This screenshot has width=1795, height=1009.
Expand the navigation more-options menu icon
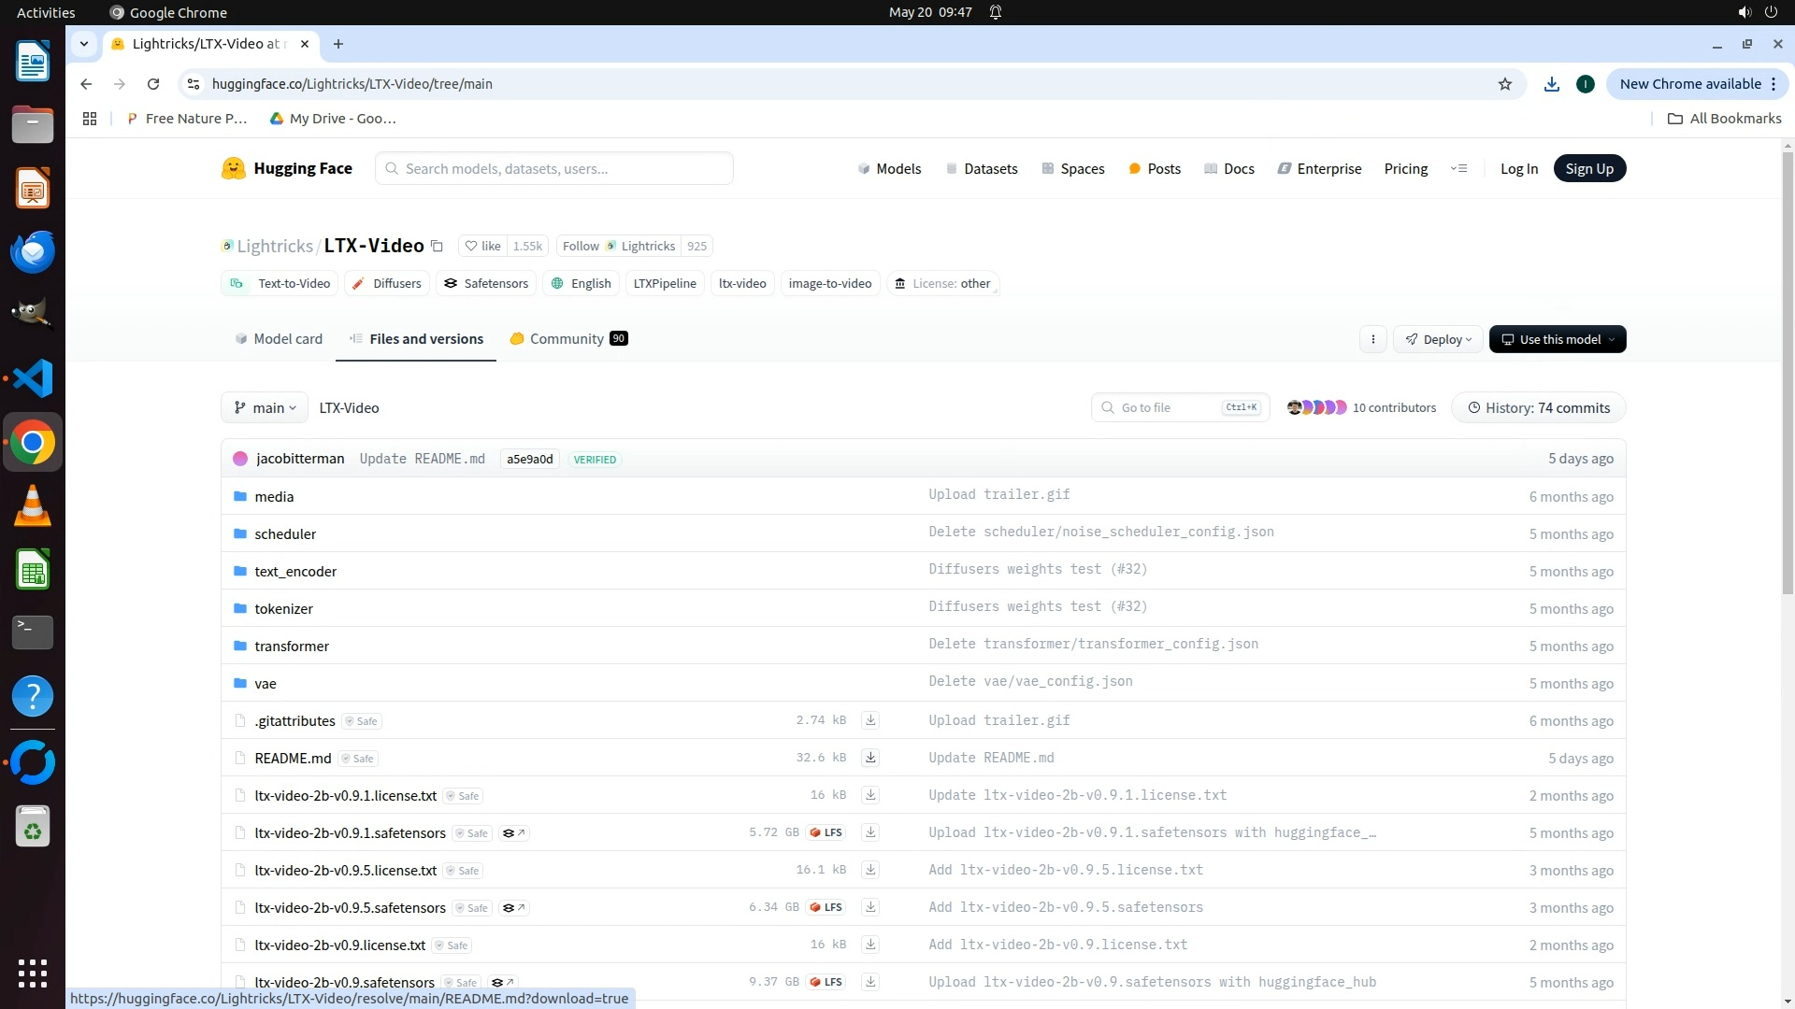1458,169
